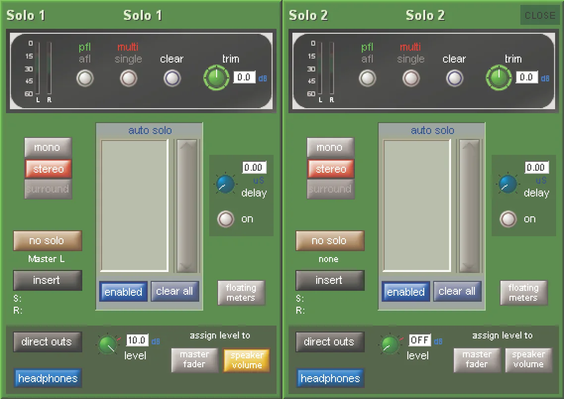Select surround mode in Solo 1
Viewport: 564px width, 399px height.
(x=48, y=189)
